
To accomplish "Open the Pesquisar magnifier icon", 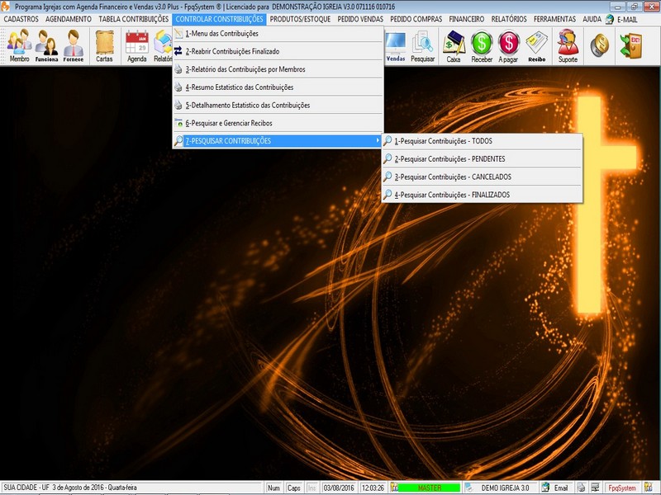I will (422, 45).
